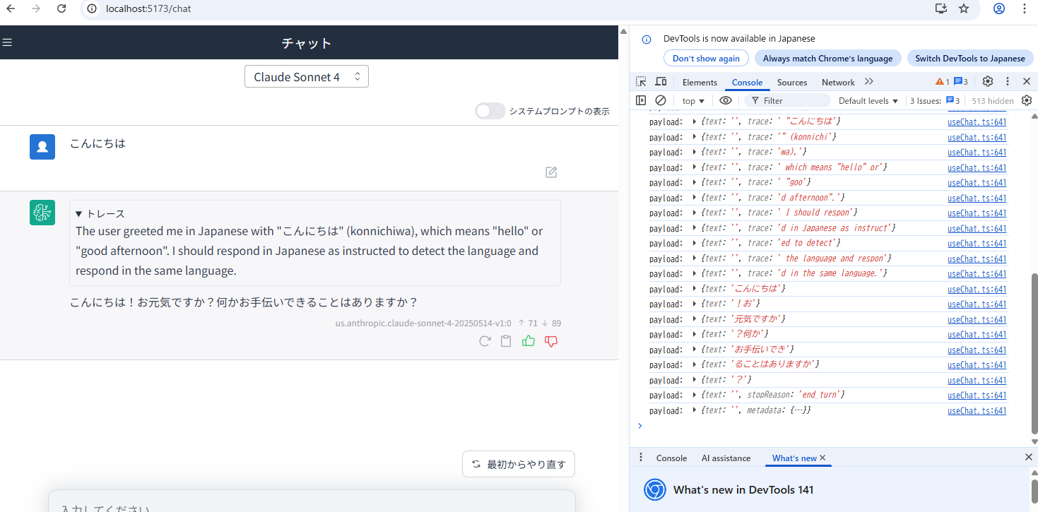Give the response a thumbs down

551,341
